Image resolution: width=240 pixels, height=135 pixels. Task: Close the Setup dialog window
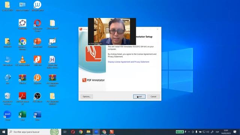pyautogui.click(x=157, y=29)
